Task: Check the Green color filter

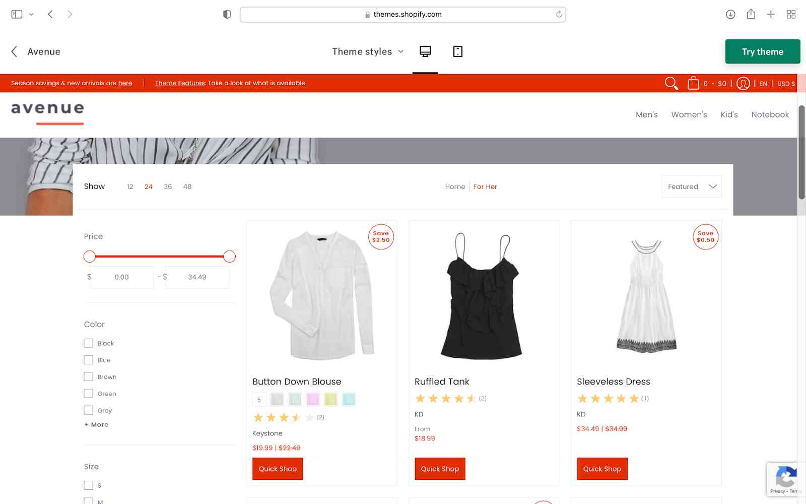Action: 88,394
